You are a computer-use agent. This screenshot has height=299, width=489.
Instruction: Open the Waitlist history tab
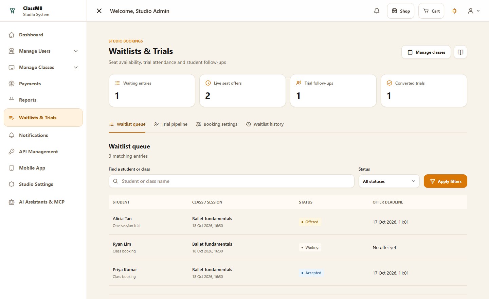point(265,124)
